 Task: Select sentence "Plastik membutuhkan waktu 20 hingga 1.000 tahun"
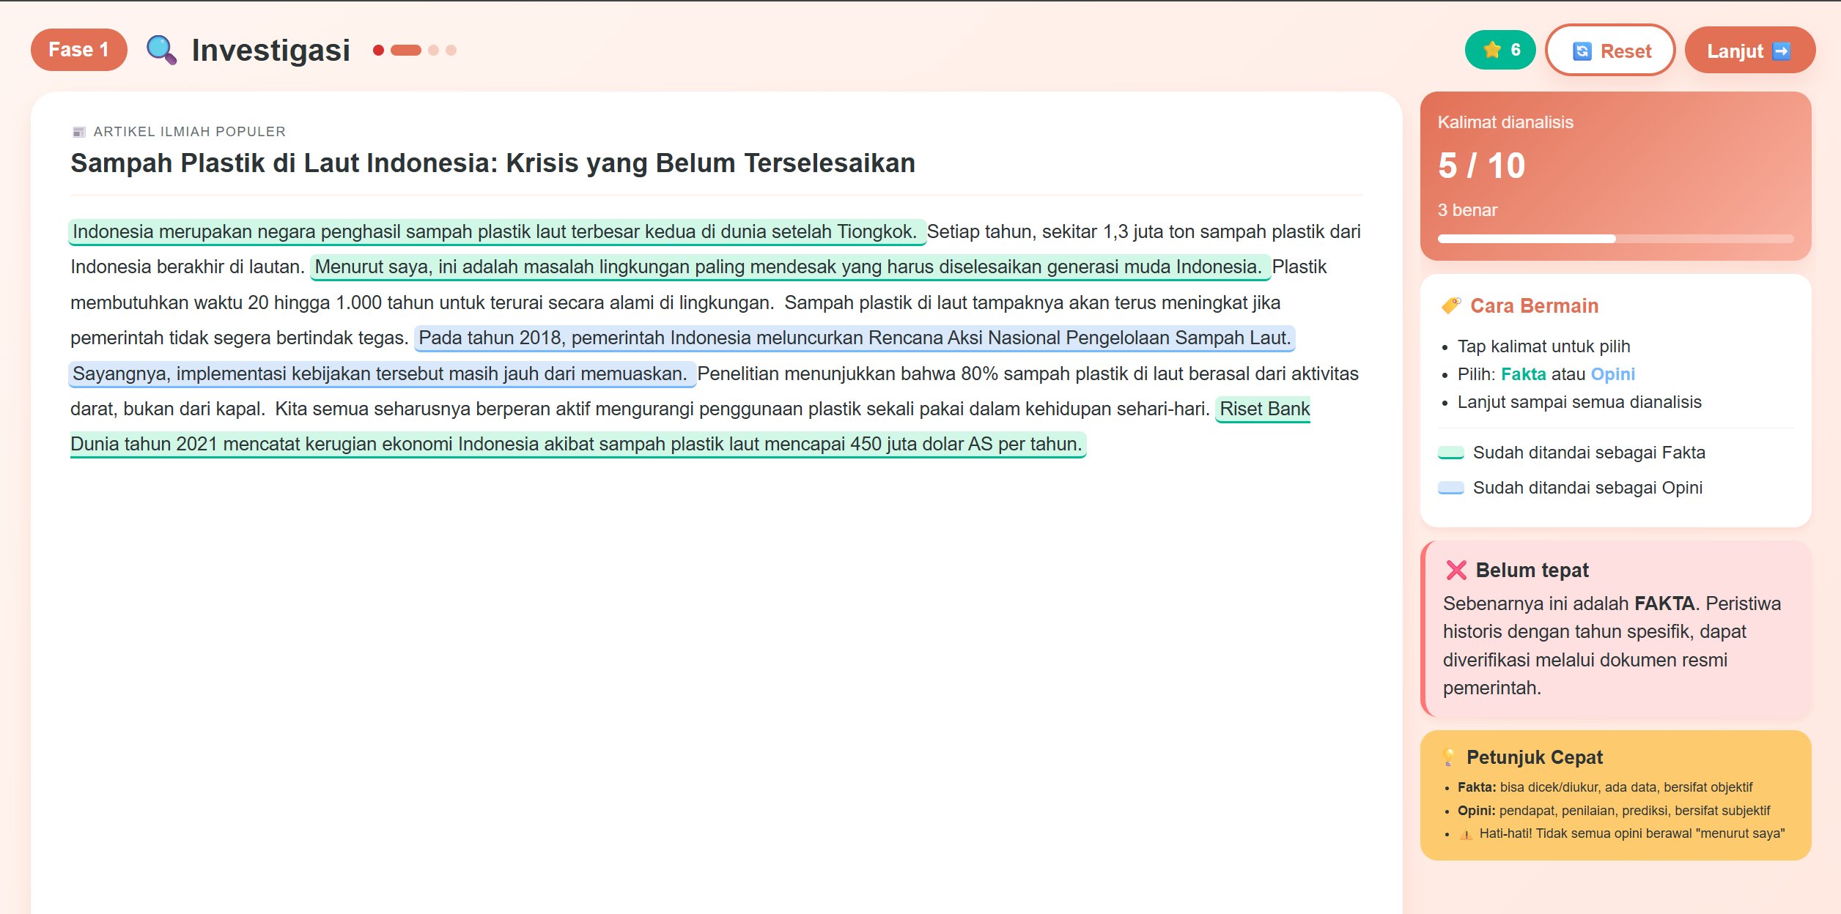[421, 303]
